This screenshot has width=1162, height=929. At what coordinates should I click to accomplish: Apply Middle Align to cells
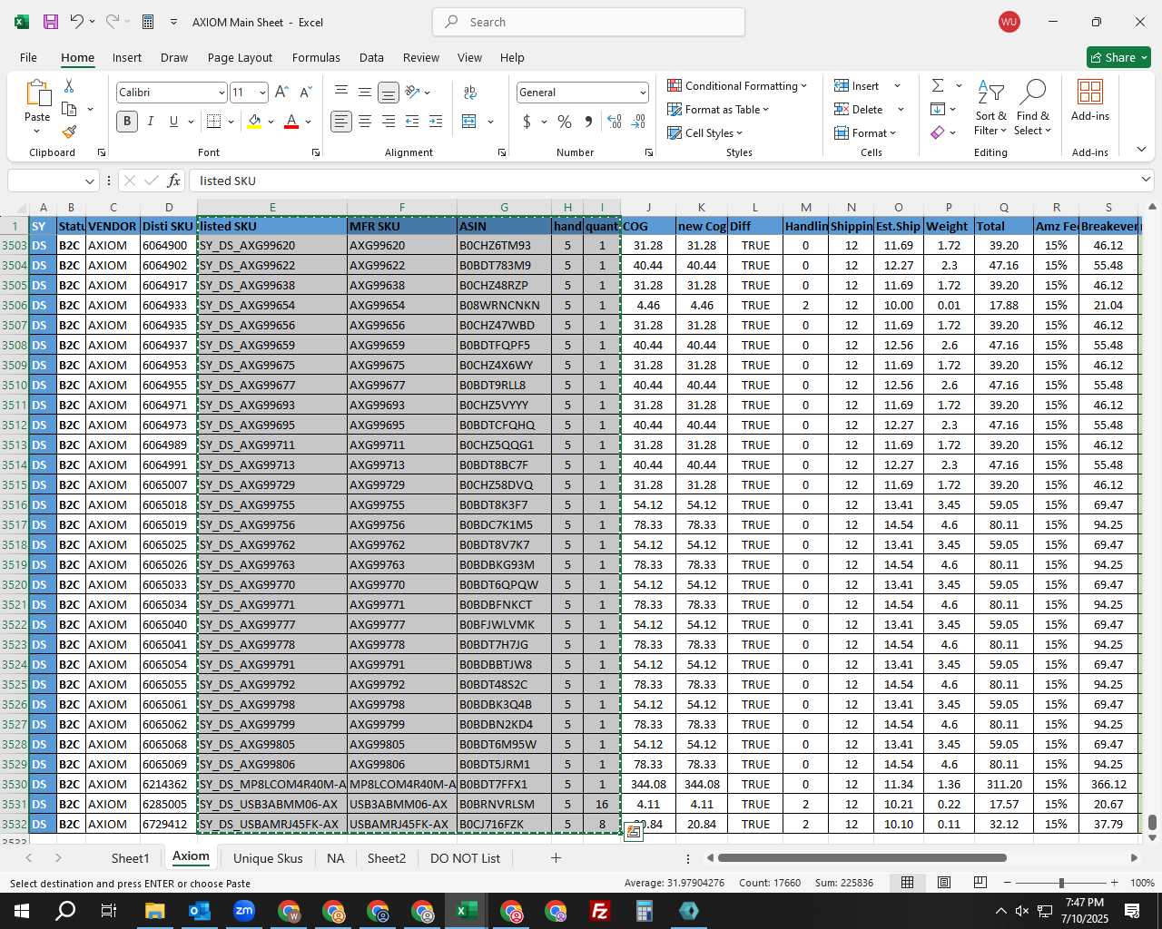click(364, 92)
